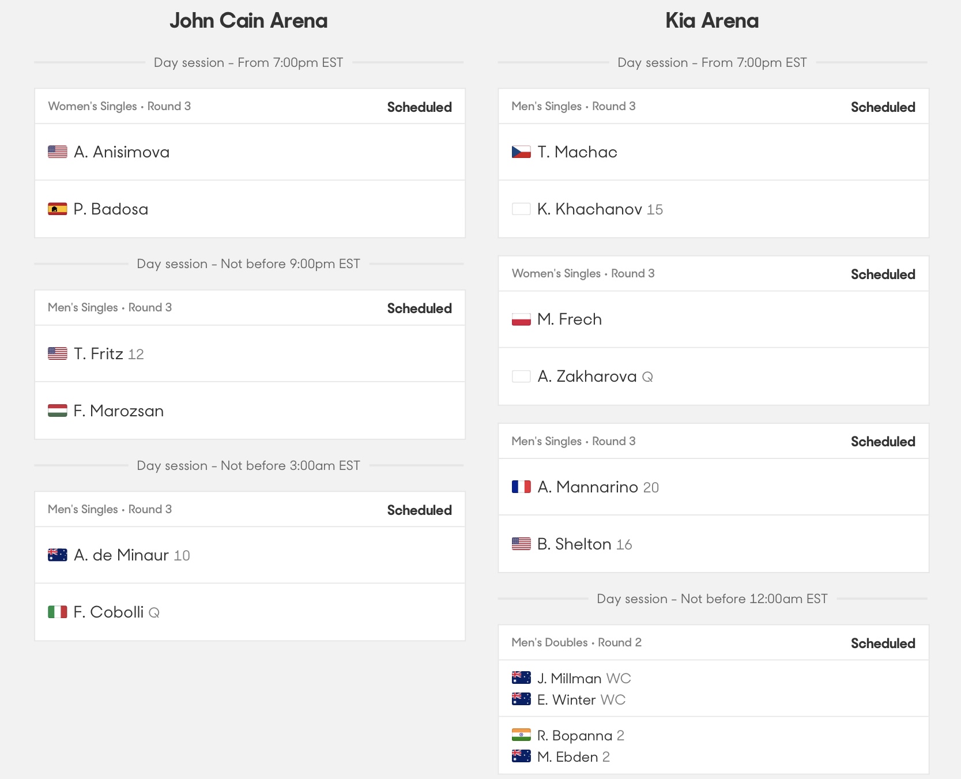
Task: Click the blank flag placeholder beside K. Khachanov
Action: pyautogui.click(x=521, y=209)
